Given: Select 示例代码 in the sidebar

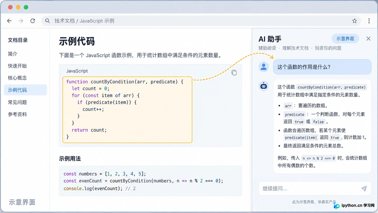Looking at the screenshot, I should [25, 90].
